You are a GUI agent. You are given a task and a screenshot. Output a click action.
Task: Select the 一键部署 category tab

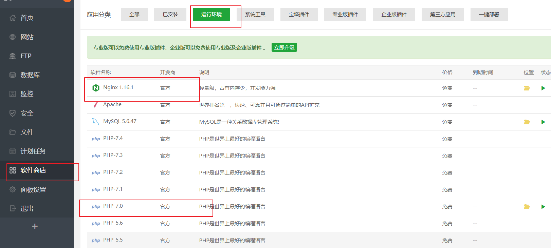coord(489,15)
